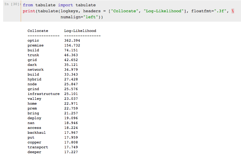The width and height of the screenshot is (241, 154).
Task: Select the value 25.101
Action: point(71,94)
